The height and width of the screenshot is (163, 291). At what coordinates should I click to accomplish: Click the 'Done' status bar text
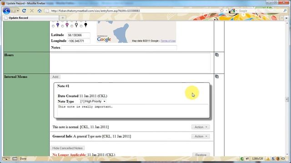(x=23, y=159)
